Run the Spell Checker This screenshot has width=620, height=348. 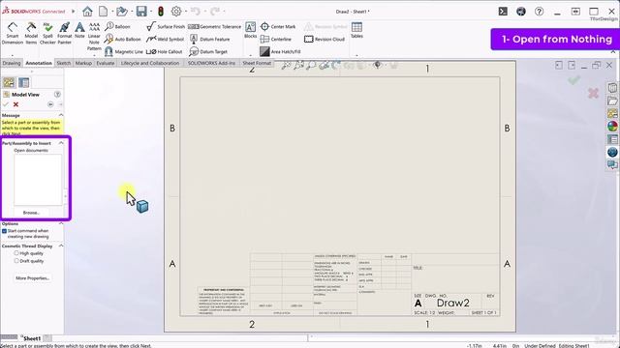tap(47, 33)
